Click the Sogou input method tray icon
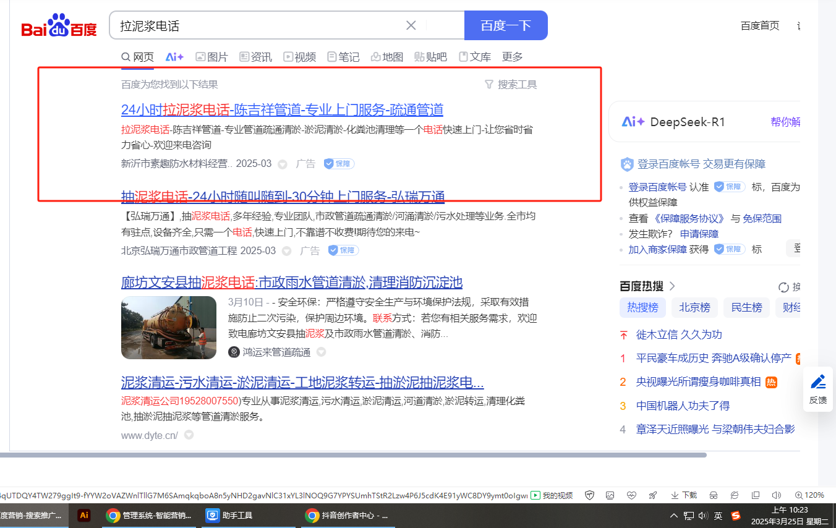 (x=735, y=515)
